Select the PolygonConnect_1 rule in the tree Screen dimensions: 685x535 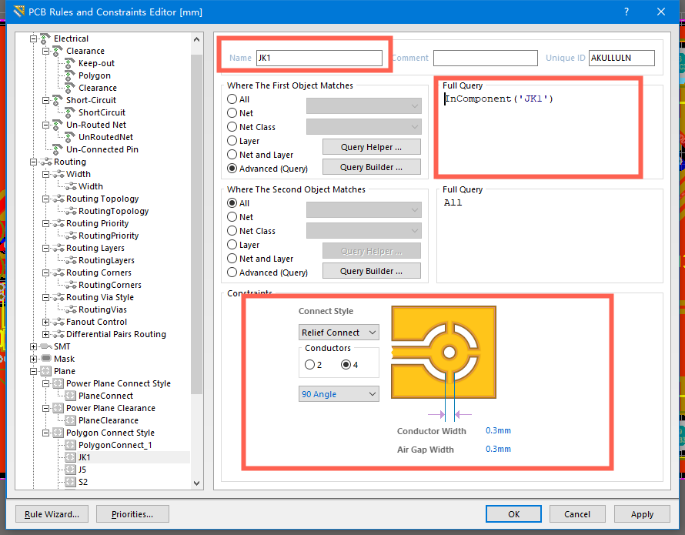115,445
